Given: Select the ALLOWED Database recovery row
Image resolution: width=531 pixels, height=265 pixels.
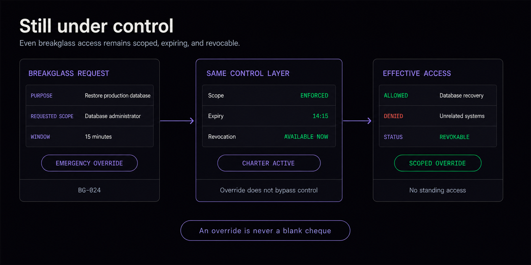Looking at the screenshot, I should (438, 95).
